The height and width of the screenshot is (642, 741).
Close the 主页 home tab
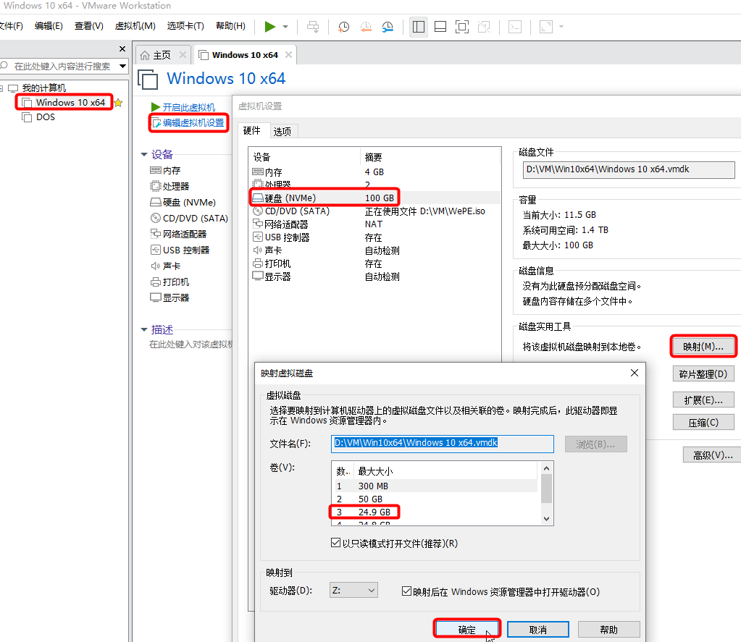tap(183, 55)
